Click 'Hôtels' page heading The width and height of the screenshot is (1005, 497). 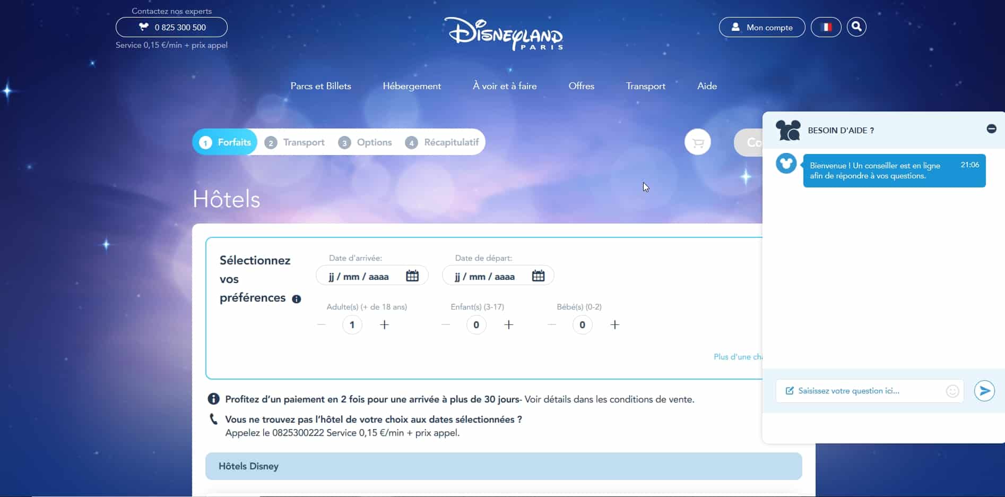pyautogui.click(x=227, y=200)
